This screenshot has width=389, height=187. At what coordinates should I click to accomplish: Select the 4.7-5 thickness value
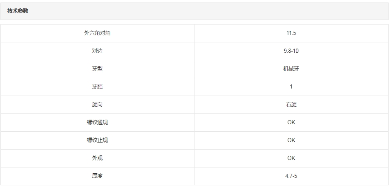tap(291, 176)
